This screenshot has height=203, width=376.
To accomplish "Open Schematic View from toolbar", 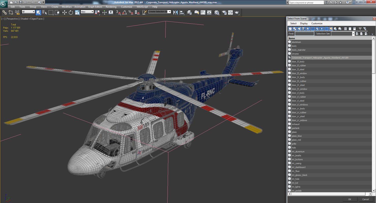I will 209,12.
